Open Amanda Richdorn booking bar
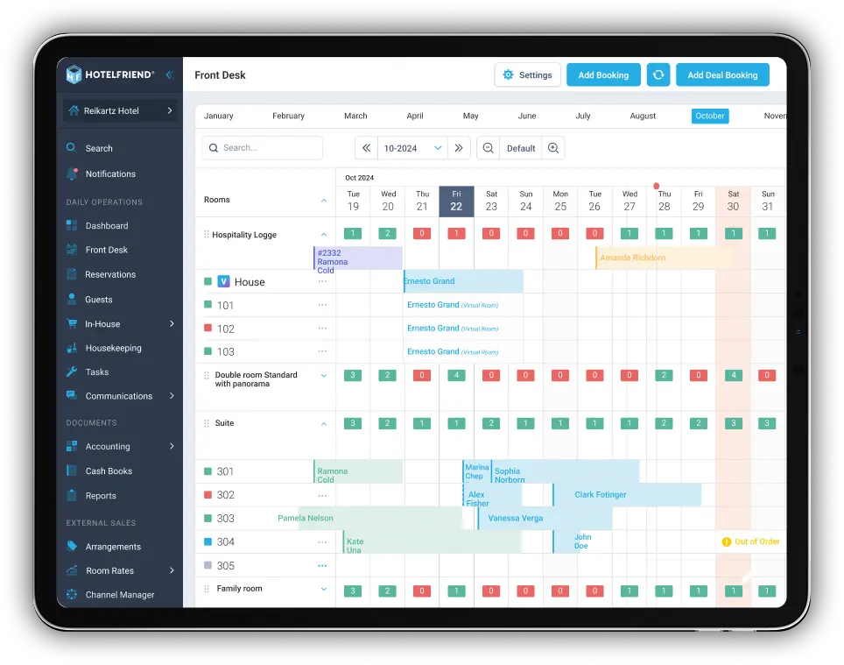Image resolution: width=844 pixels, height=665 pixels. (663, 258)
